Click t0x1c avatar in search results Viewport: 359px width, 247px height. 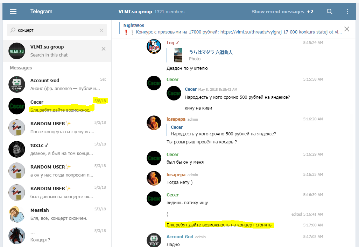[17, 149]
